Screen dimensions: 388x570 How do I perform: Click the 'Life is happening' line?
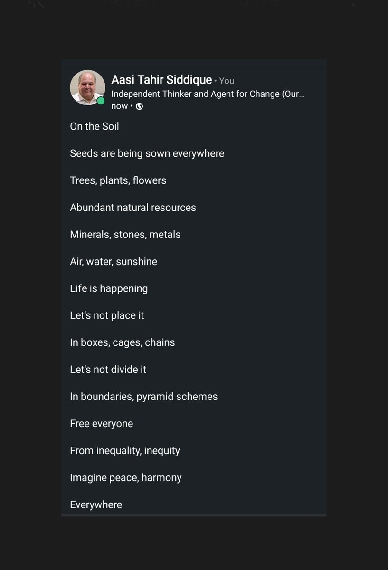click(x=109, y=288)
